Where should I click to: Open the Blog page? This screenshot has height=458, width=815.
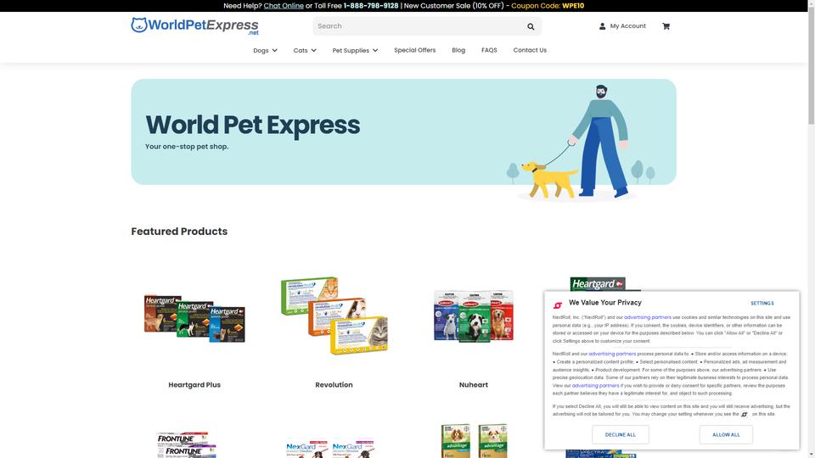458,50
